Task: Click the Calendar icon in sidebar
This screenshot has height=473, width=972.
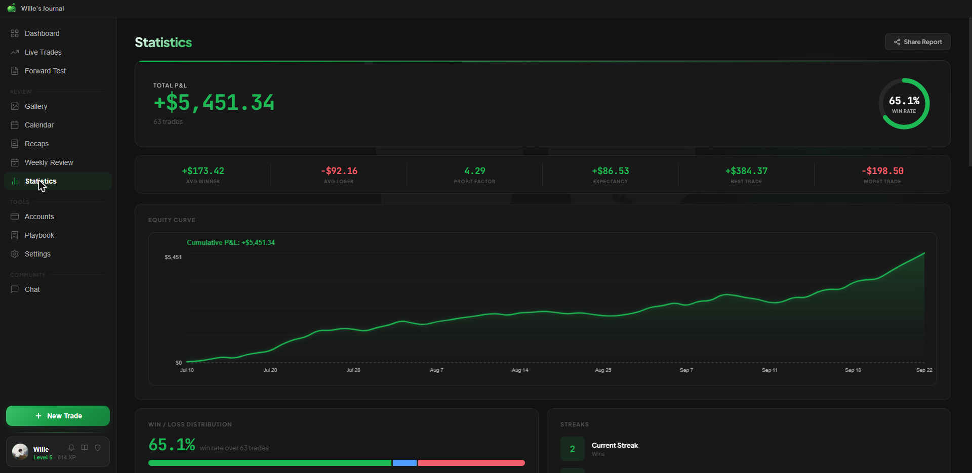Action: pyautogui.click(x=15, y=125)
